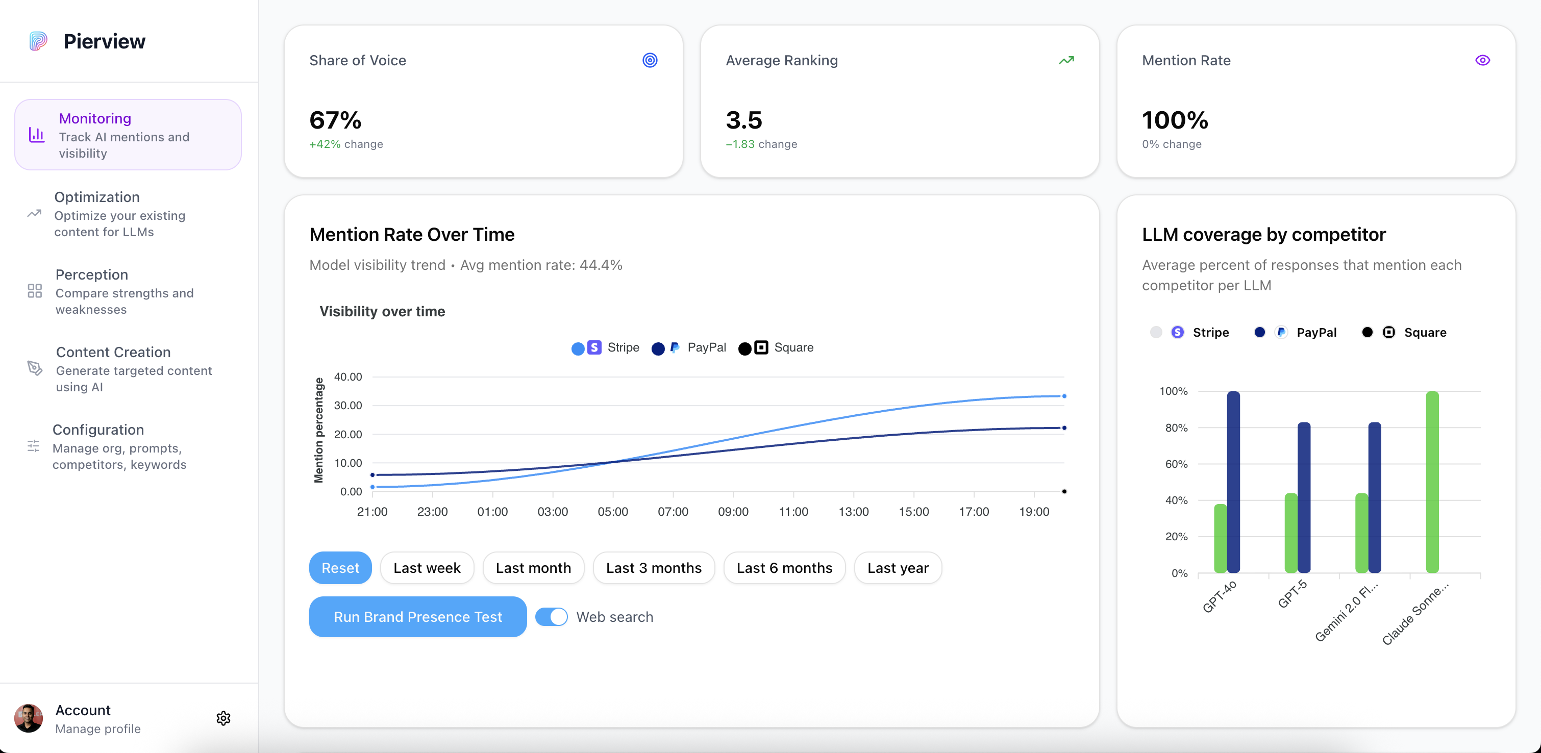Disable the Web search toggle

pos(551,617)
